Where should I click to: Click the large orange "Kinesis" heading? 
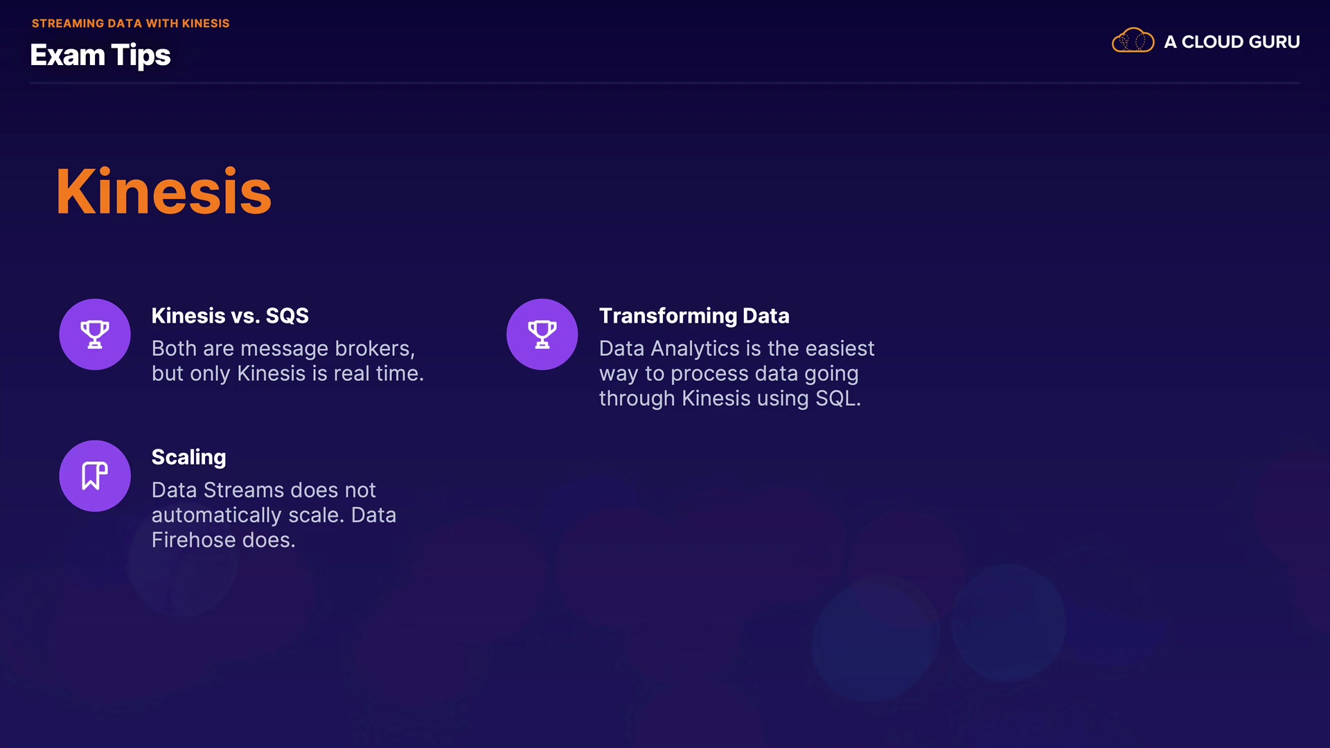[x=163, y=192]
